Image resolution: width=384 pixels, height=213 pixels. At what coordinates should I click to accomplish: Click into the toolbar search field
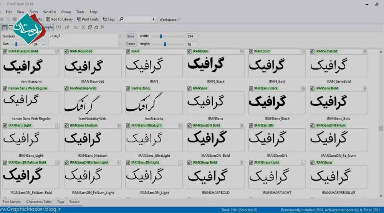138,19
